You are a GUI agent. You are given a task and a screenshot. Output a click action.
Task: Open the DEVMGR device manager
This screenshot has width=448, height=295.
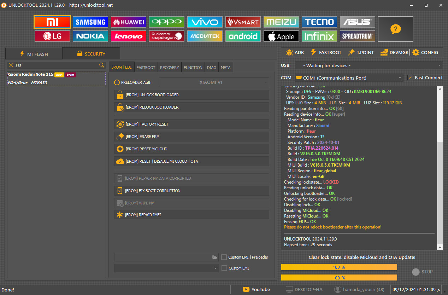(394, 52)
